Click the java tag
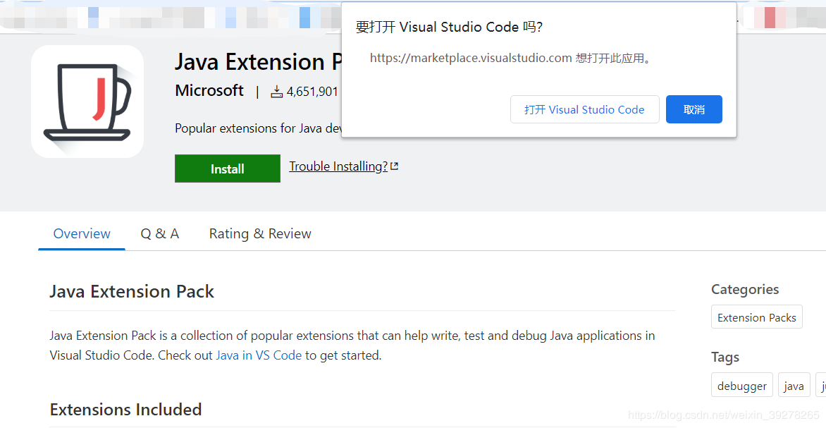Image resolution: width=826 pixels, height=428 pixels. [794, 386]
